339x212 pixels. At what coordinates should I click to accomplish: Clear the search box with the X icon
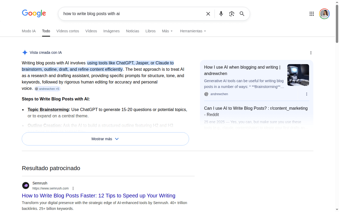(x=208, y=14)
